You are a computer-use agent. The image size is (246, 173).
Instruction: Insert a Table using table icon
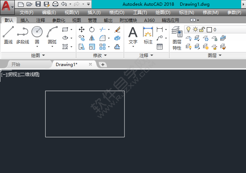160,47
